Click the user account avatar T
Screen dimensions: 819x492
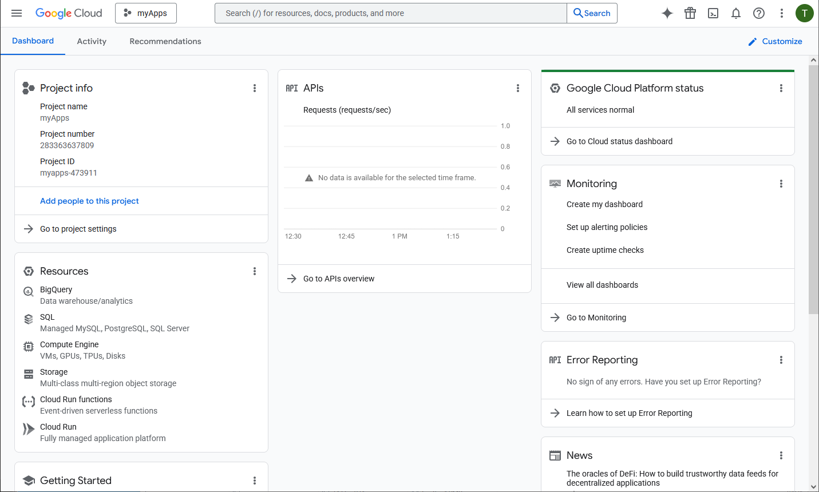click(804, 13)
